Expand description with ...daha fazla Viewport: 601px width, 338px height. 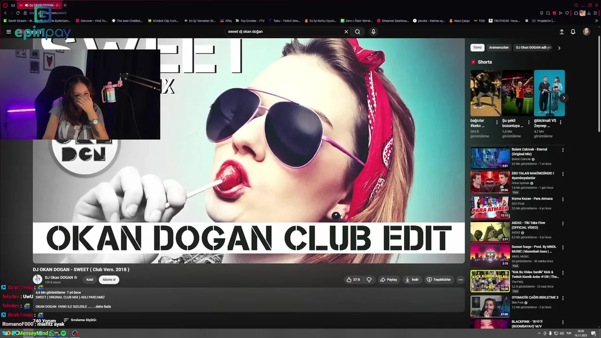(103, 307)
